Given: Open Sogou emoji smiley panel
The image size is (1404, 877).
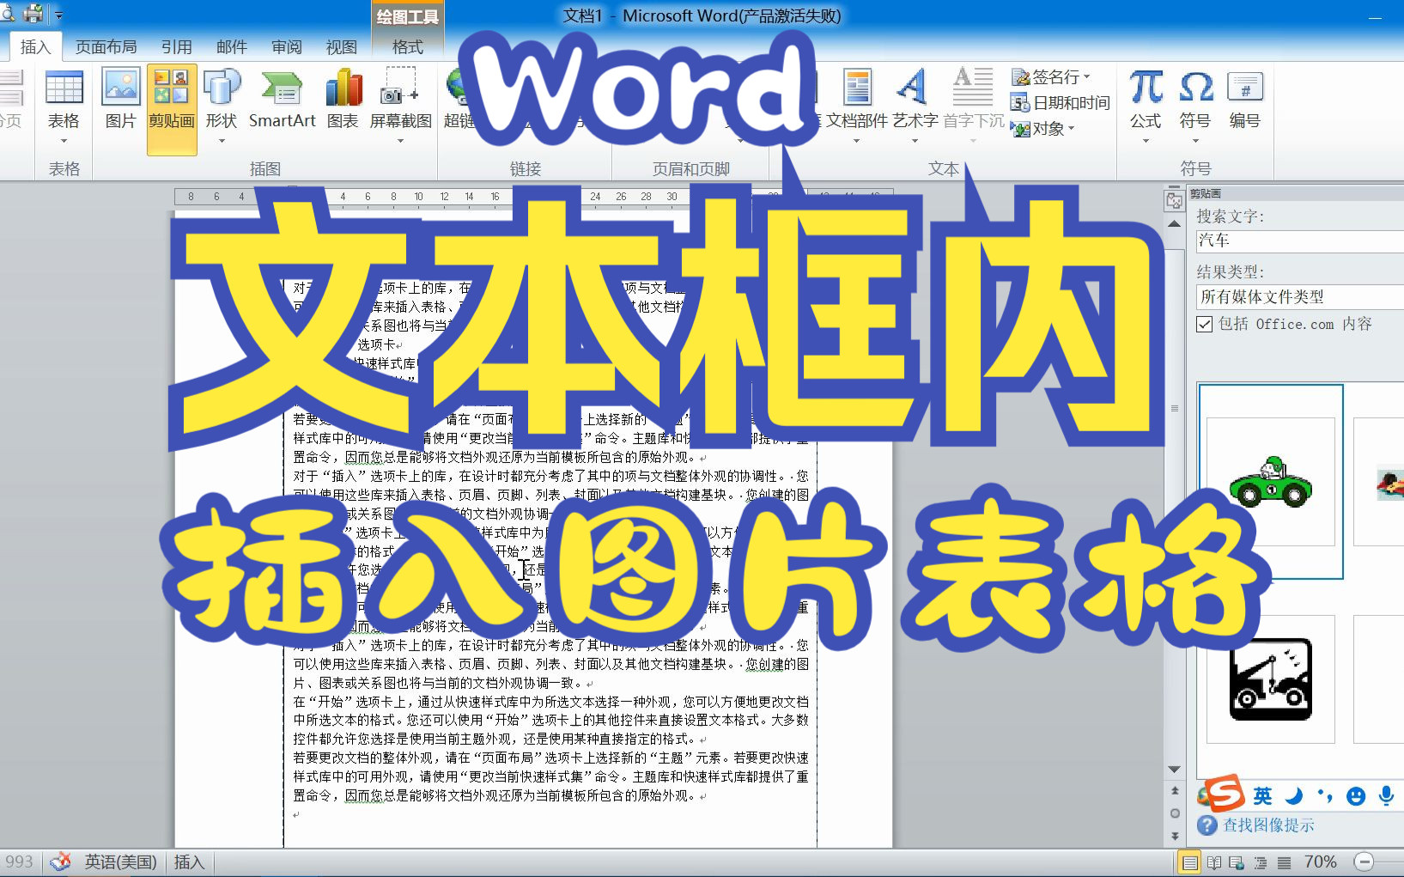Looking at the screenshot, I should click(1356, 796).
